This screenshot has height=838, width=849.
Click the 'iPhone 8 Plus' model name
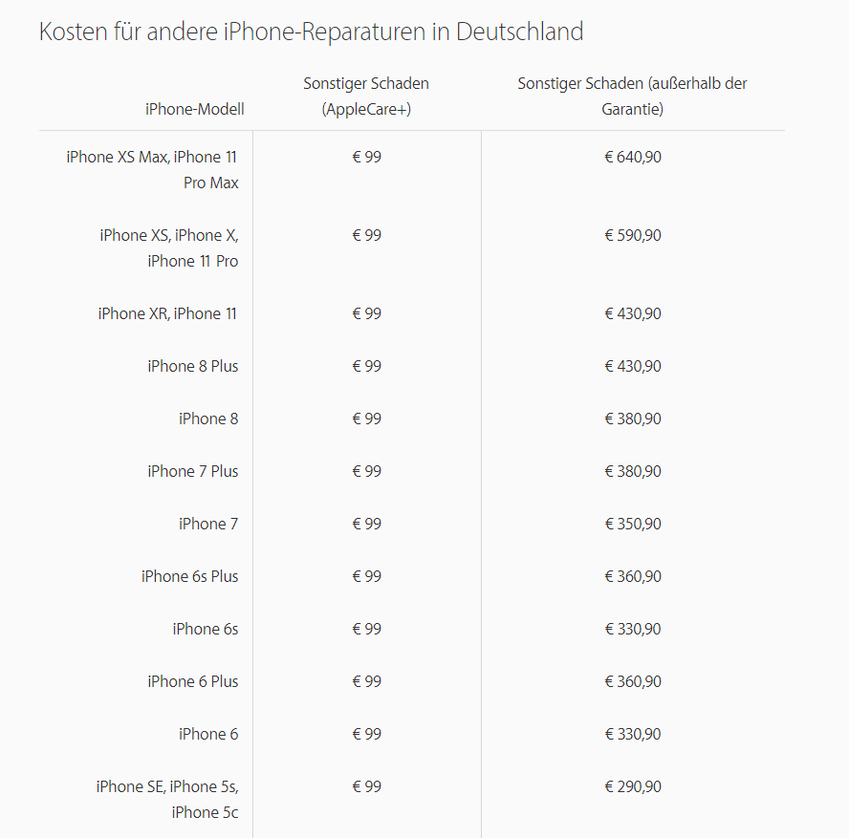192,366
